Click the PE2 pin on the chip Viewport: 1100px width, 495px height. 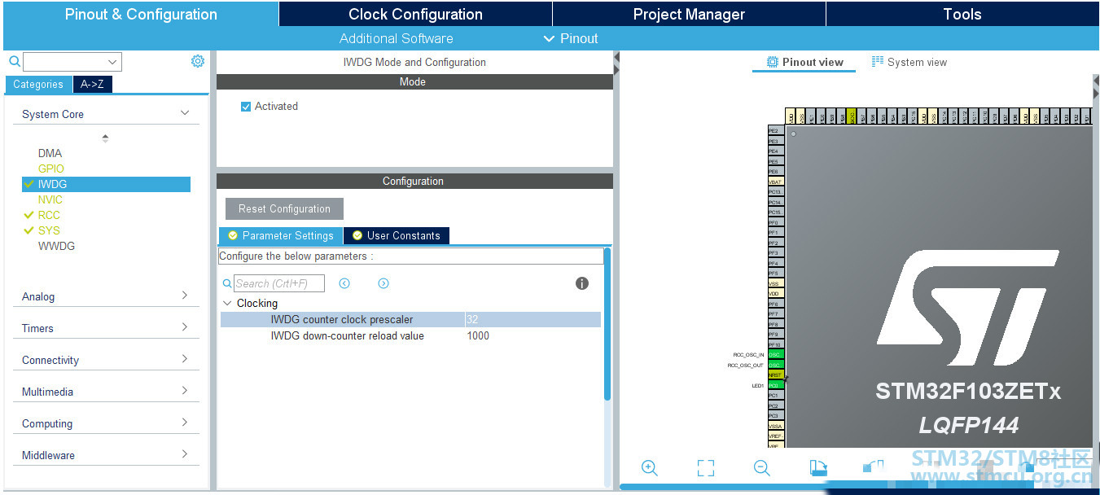coord(775,130)
